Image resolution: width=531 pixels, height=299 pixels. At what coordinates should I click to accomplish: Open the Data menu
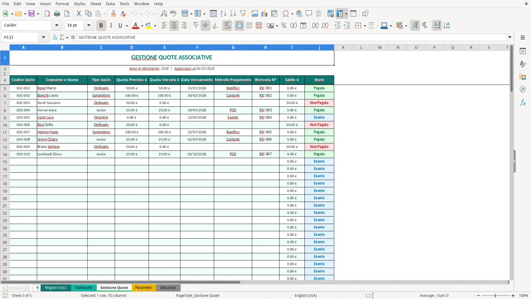click(x=110, y=4)
